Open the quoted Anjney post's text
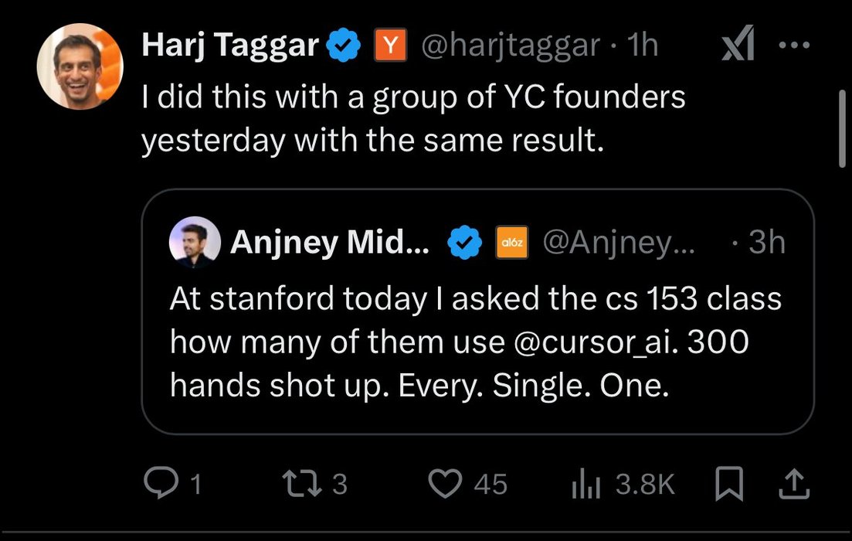852x541 pixels. [475, 342]
